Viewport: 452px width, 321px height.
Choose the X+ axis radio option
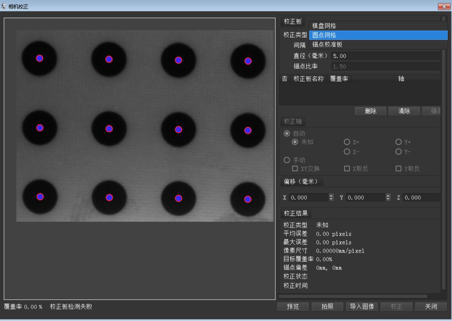click(347, 142)
